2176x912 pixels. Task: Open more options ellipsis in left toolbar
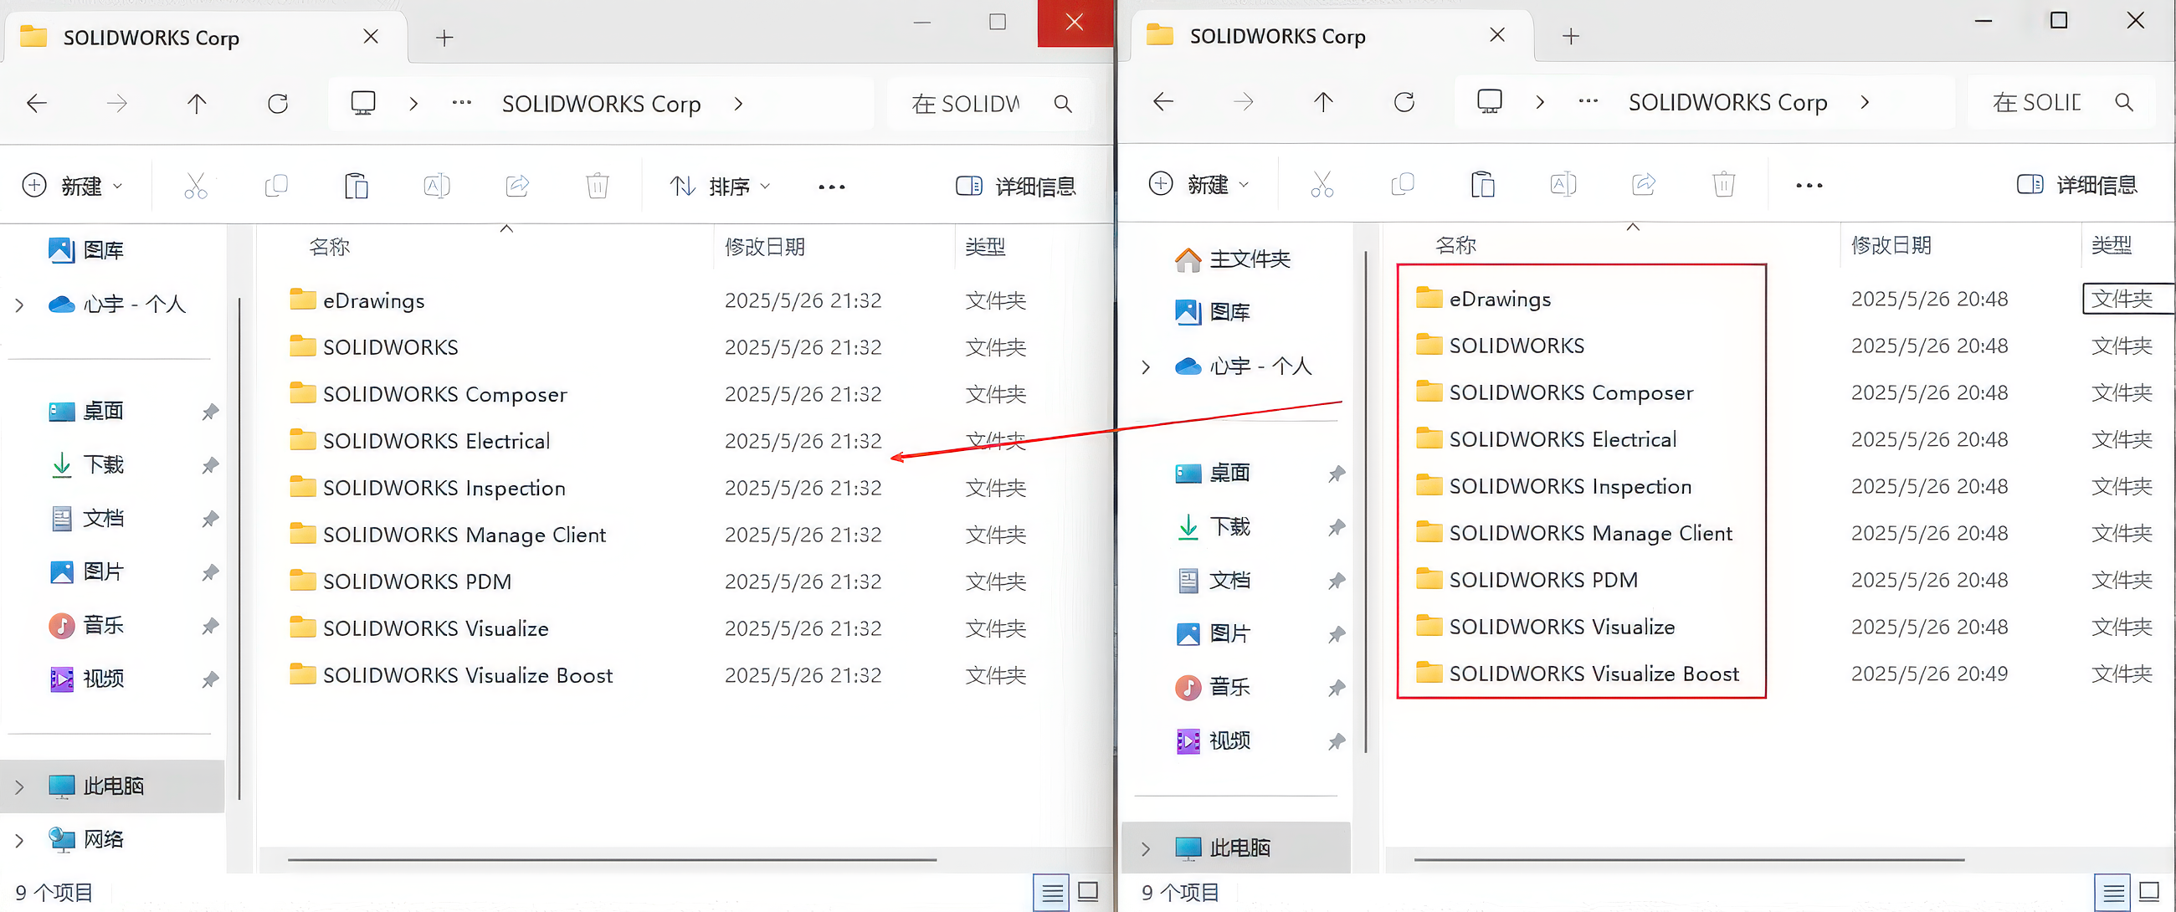click(x=831, y=187)
